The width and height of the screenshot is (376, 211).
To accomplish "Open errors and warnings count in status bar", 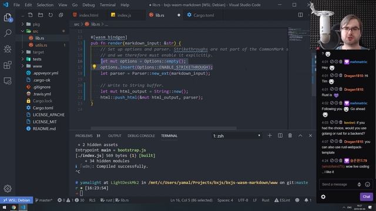I will coord(70,200).
